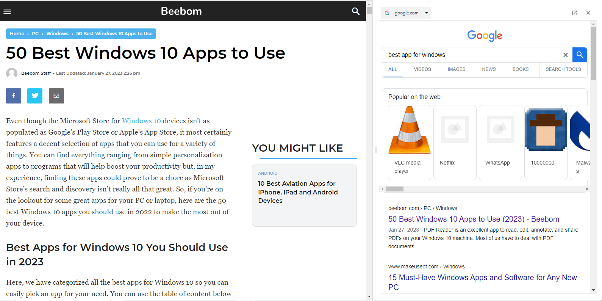The width and height of the screenshot is (602, 301).
Task: Switch to the NEWS search tab
Action: tap(489, 69)
